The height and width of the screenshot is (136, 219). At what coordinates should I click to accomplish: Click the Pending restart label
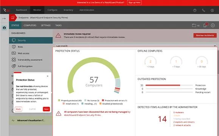coord(203,92)
